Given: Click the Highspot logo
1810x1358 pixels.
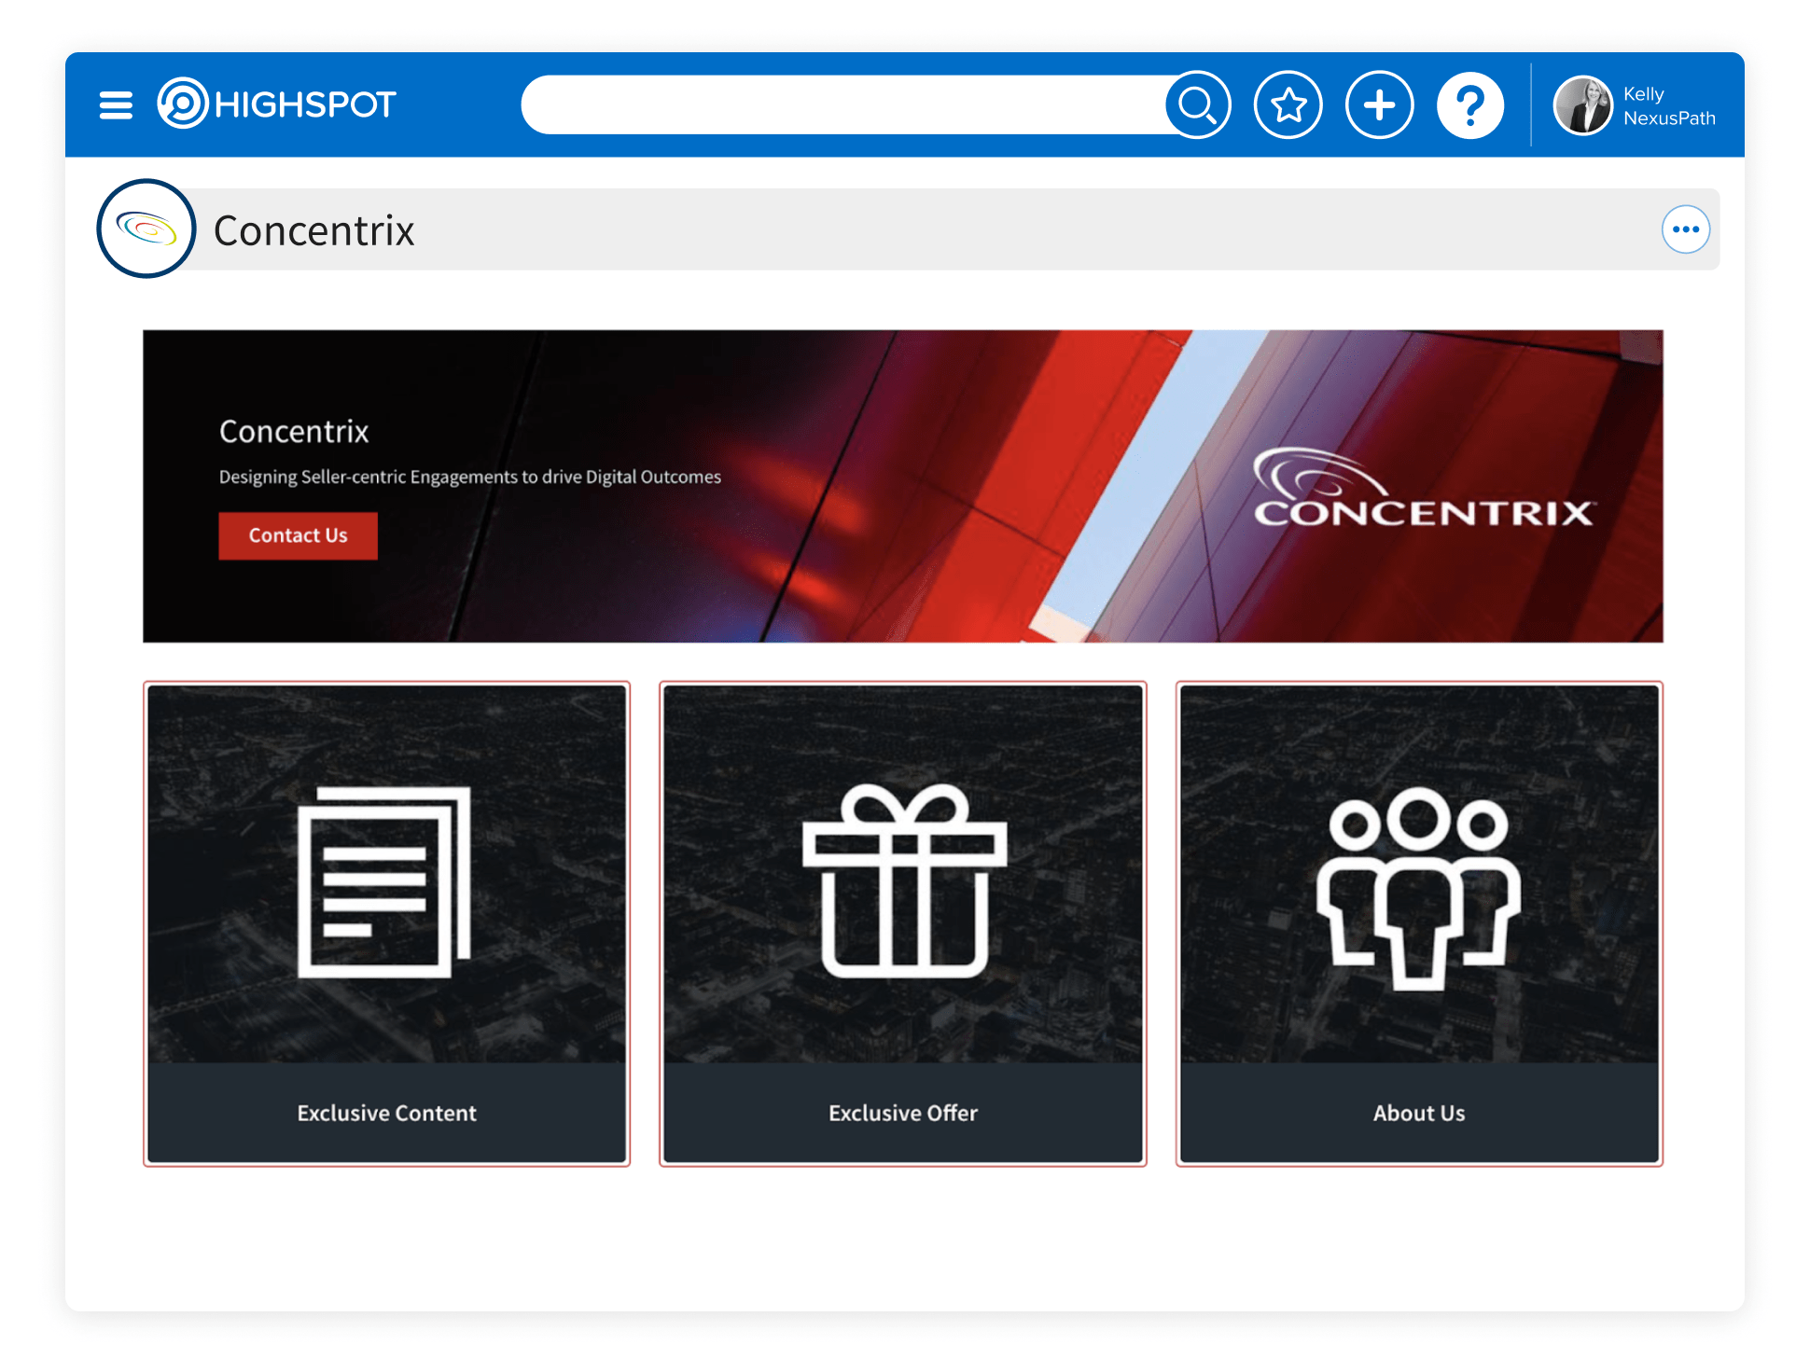Looking at the screenshot, I should coord(277,104).
